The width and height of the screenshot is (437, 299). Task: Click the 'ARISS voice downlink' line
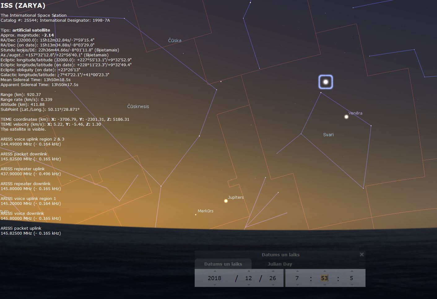[x=22, y=213]
